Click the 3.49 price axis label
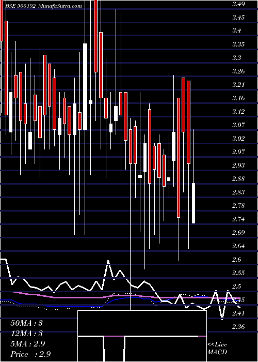Screen dimensions: 258x362 pyautogui.click(x=238, y=4)
